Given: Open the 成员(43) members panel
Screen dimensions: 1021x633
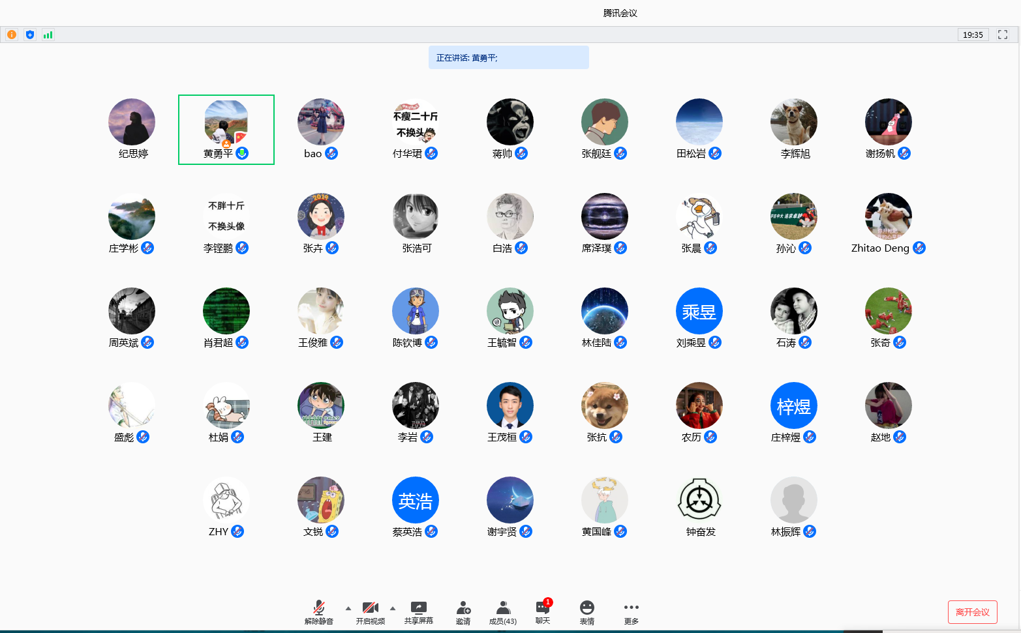Looking at the screenshot, I should [x=503, y=612].
